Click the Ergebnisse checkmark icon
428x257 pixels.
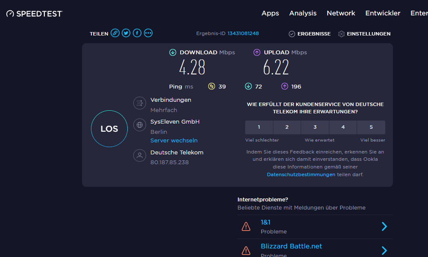(x=292, y=34)
